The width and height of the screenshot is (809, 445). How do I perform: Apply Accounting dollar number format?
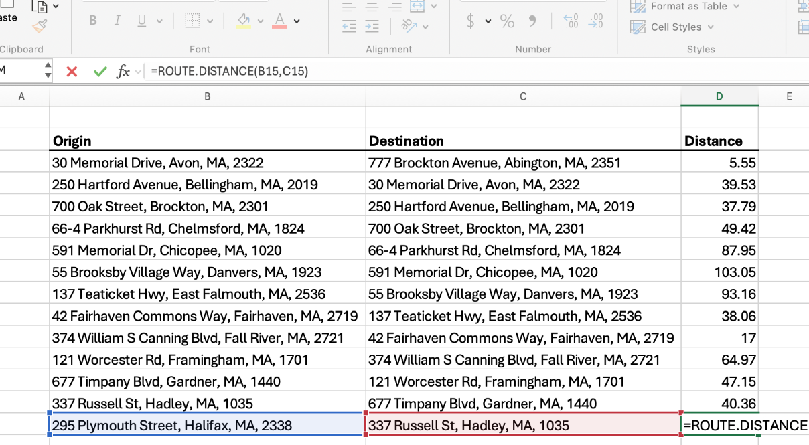[471, 21]
